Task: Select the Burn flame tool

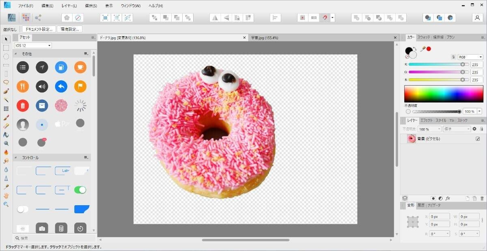Action: point(6,152)
